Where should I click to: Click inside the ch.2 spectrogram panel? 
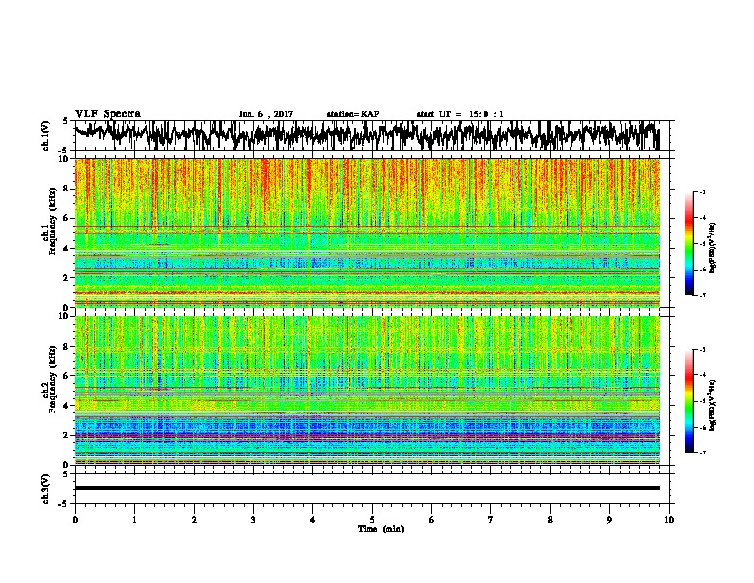pos(367,391)
